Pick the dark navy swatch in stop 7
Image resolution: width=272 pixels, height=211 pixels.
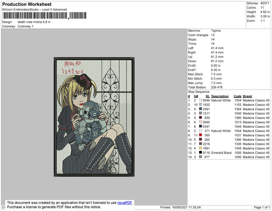200,126
